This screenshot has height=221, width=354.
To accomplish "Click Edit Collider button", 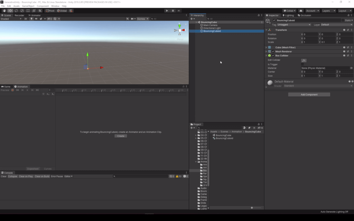I will tap(304, 60).
